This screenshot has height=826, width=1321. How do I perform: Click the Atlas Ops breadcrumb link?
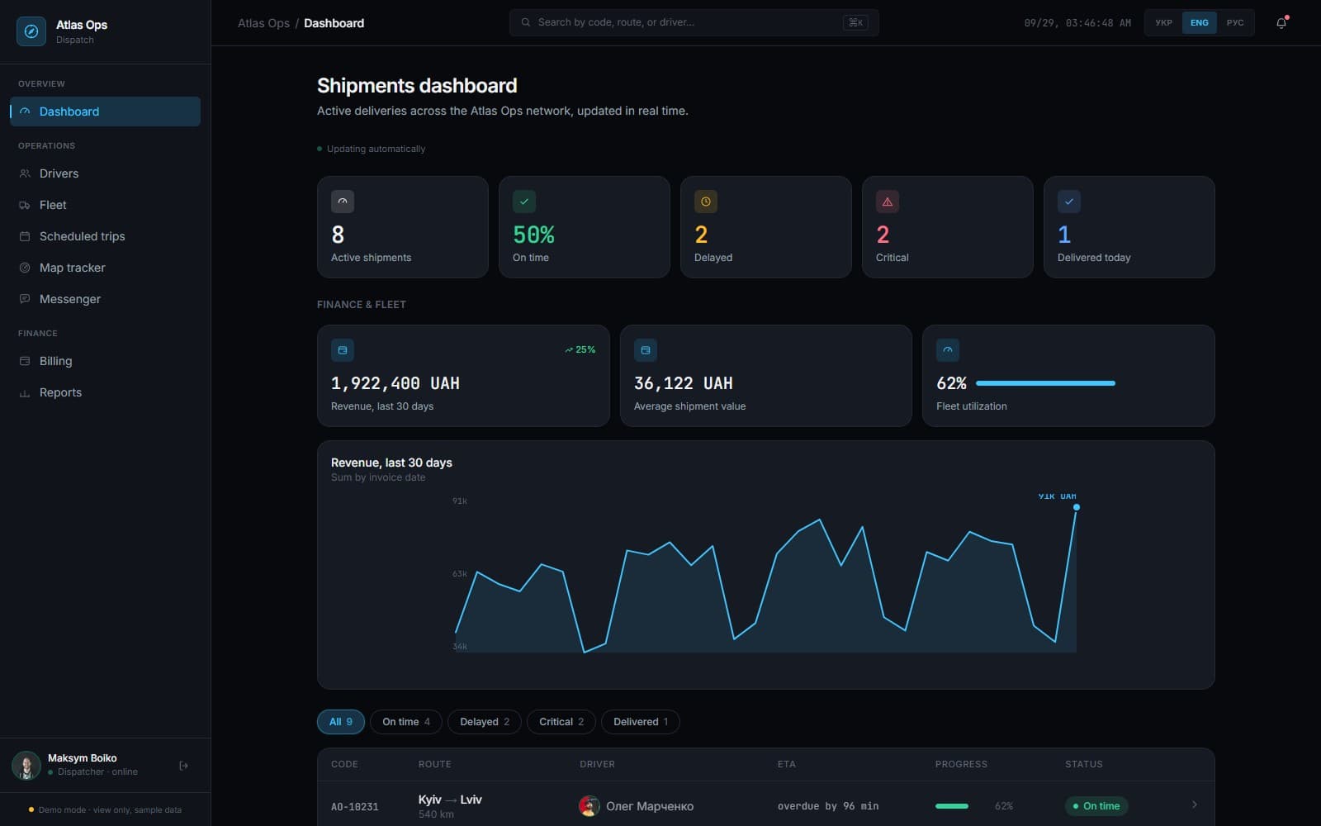(263, 23)
